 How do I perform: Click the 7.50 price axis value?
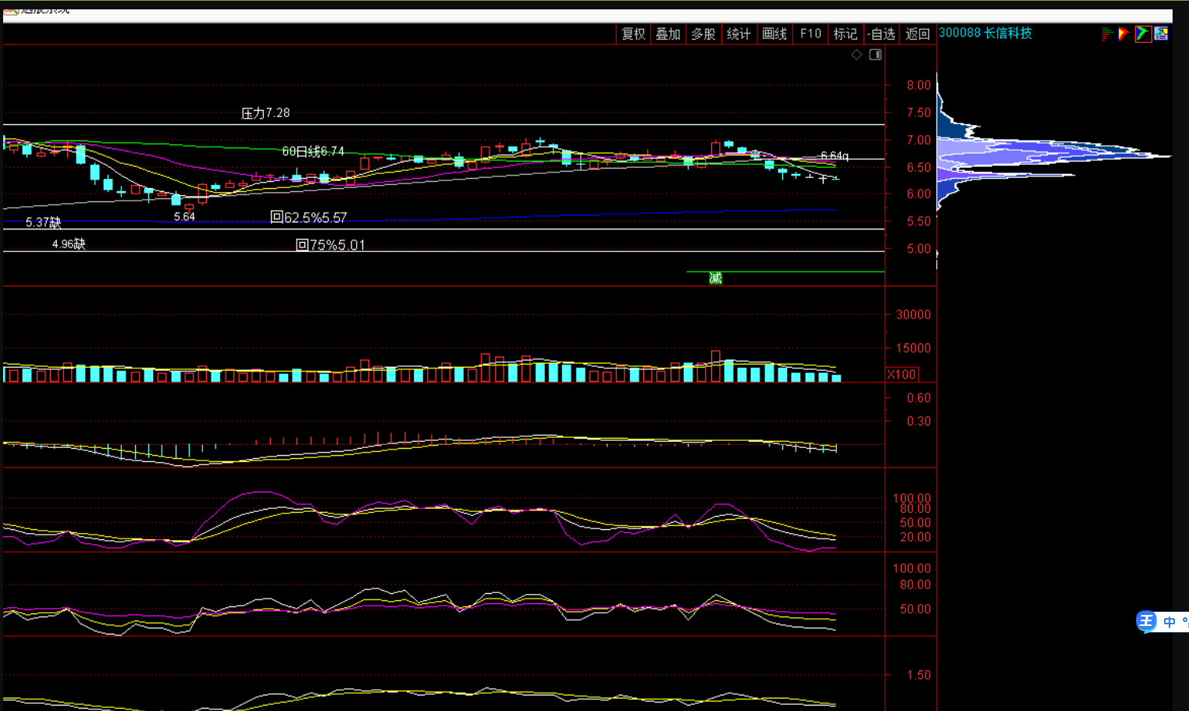[x=918, y=112]
